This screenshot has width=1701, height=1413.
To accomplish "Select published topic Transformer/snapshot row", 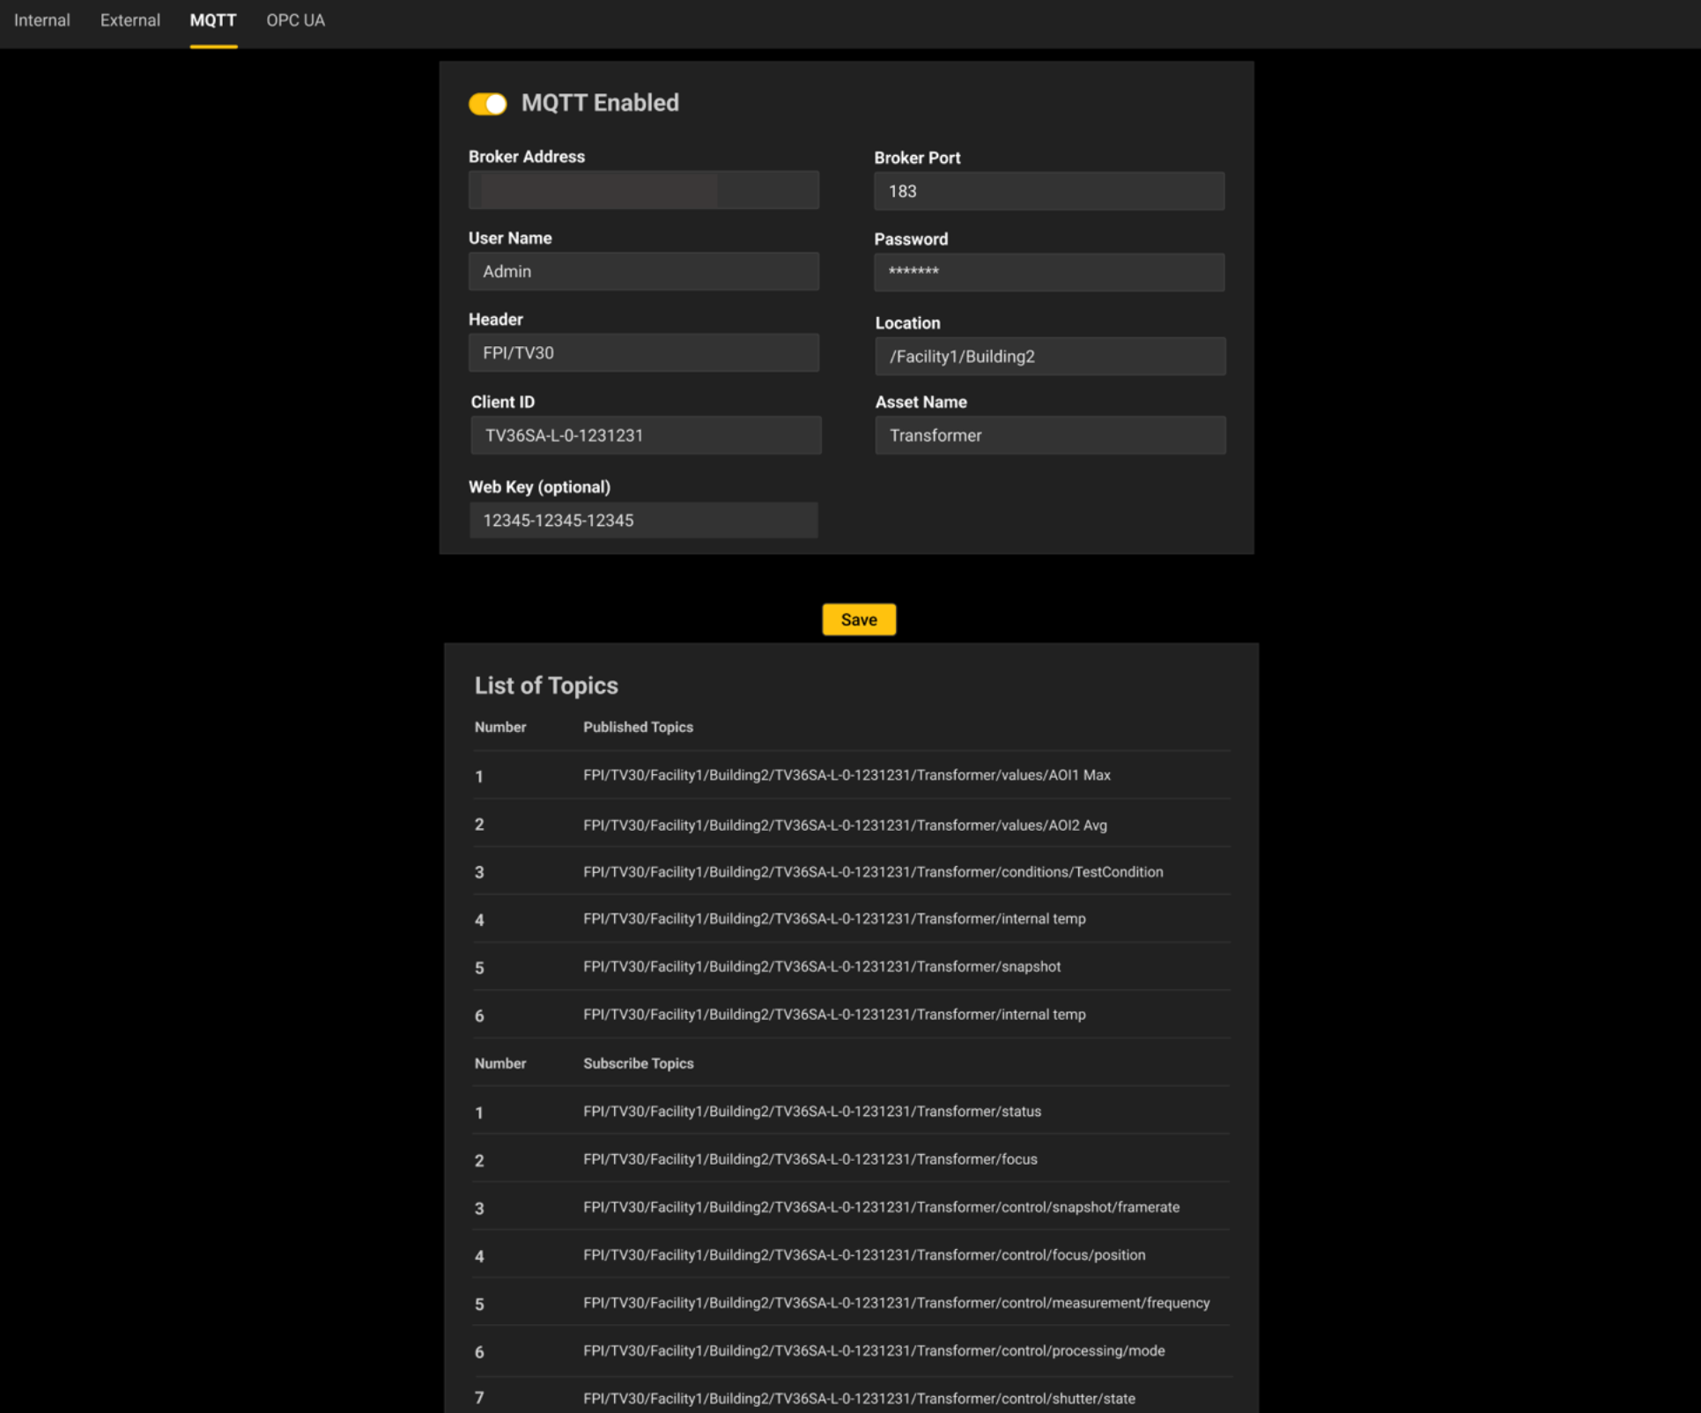I will 821,966.
